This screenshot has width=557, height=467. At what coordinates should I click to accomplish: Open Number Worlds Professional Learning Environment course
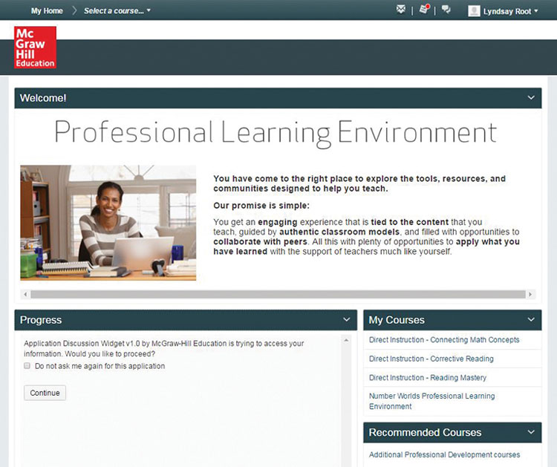tap(431, 401)
